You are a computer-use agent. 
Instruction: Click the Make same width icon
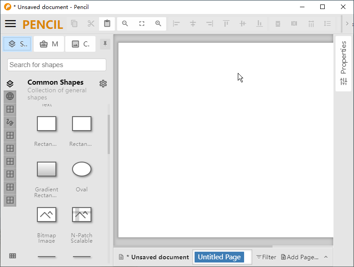[278, 23]
